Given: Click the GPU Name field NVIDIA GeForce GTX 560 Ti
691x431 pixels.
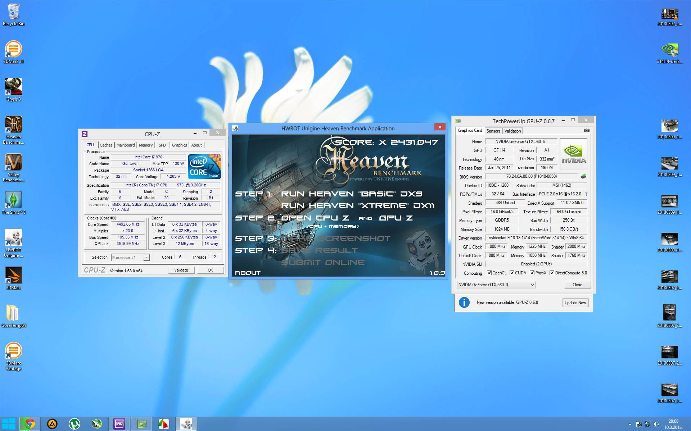Looking at the screenshot, I should 521,142.
